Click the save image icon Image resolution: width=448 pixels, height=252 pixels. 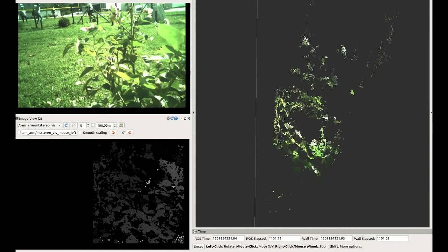[x=121, y=125]
